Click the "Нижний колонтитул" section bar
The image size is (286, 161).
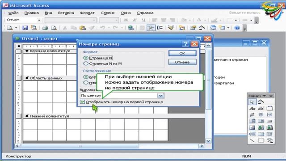(114, 116)
